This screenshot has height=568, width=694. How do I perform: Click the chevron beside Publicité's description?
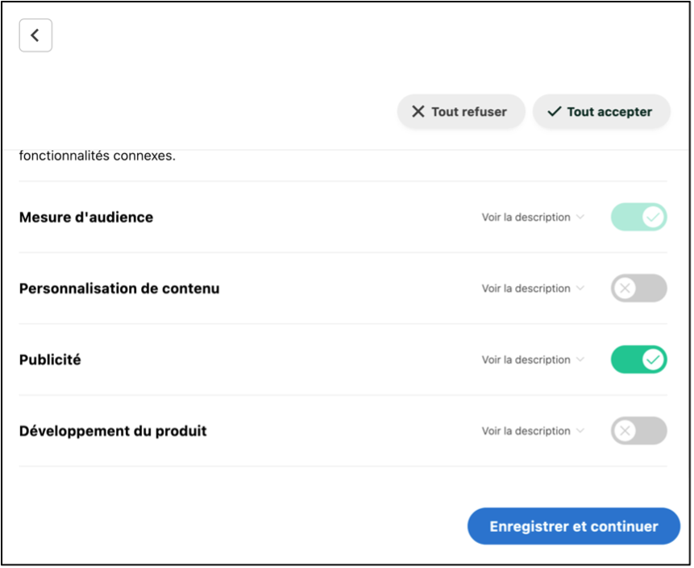point(580,360)
